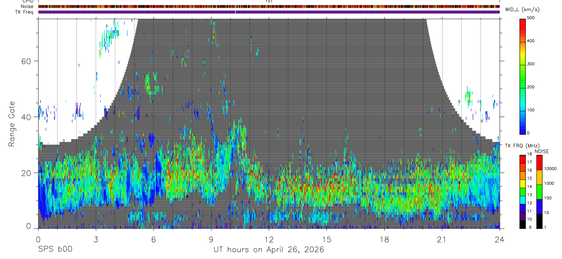Click the 60 tick on Range Gate axis

click(27, 61)
